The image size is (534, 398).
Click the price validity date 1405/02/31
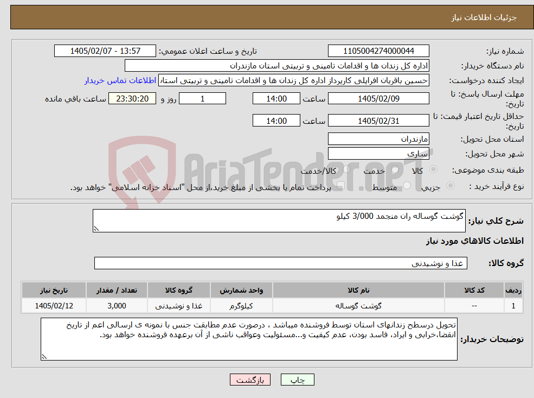[x=378, y=121]
